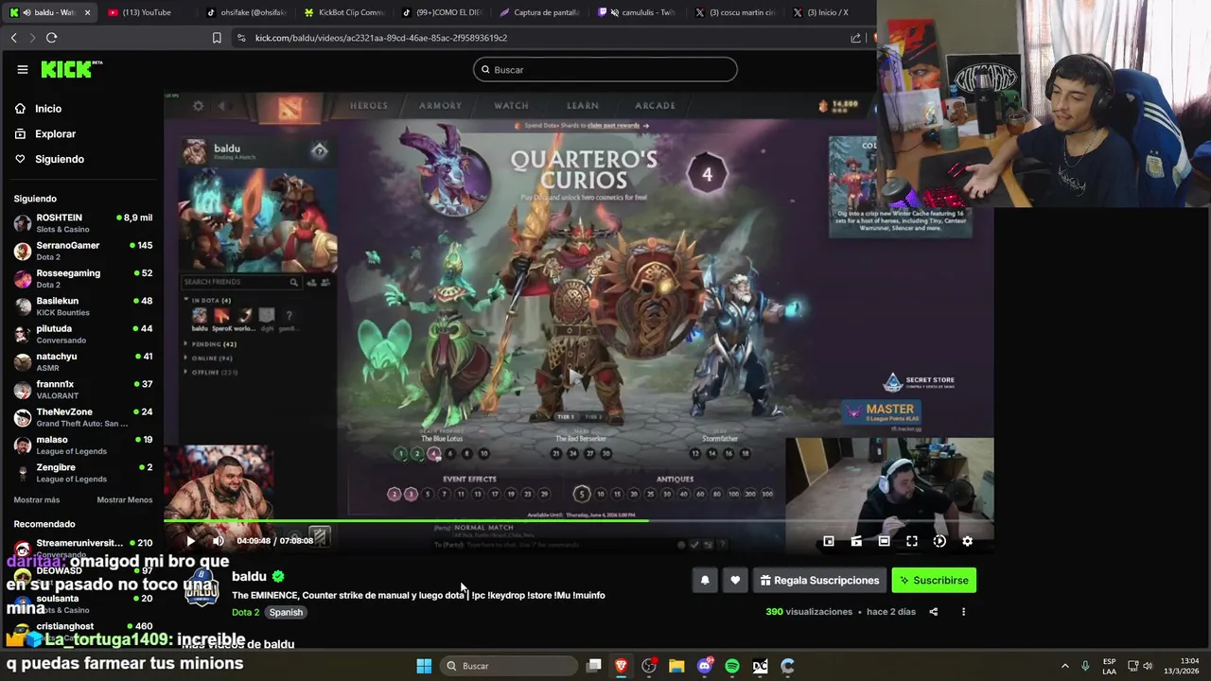1211x681 pixels.
Task: Toggle theater mode on the video player
Action: 884,541
